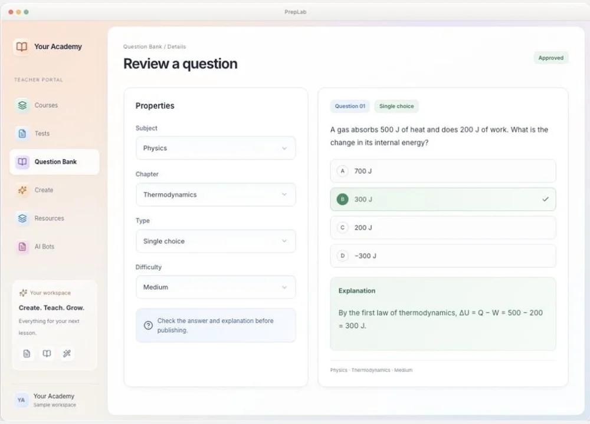Click the YA avatar badge
The height and width of the screenshot is (424, 590).
(x=21, y=400)
